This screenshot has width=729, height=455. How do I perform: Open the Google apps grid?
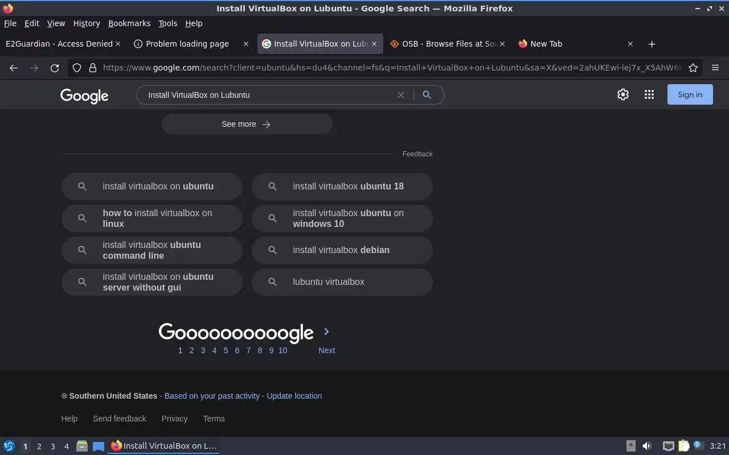point(649,94)
